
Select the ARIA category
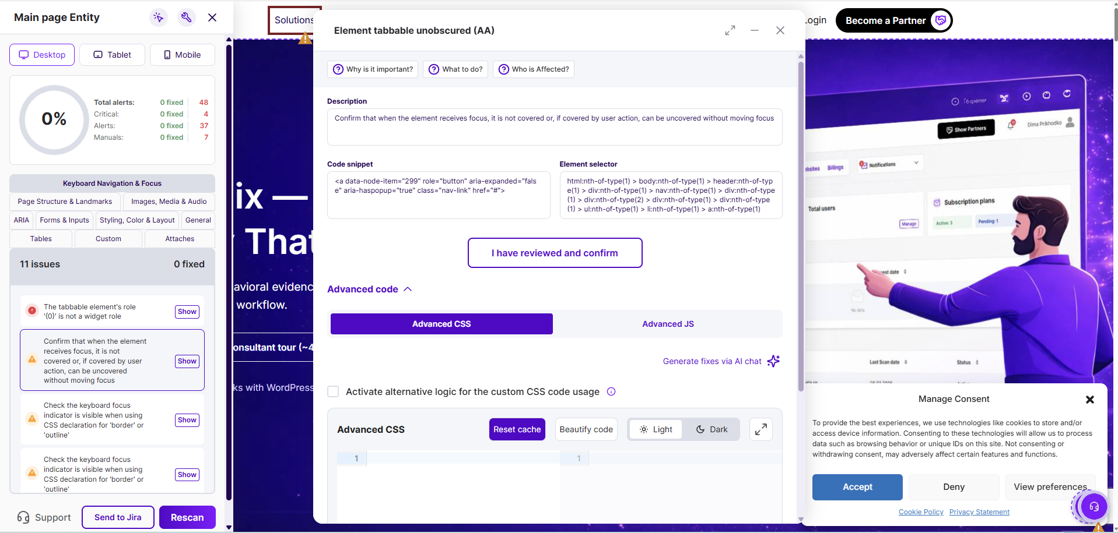(22, 220)
